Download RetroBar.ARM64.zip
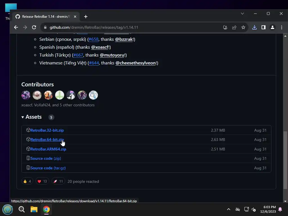 click(x=48, y=149)
